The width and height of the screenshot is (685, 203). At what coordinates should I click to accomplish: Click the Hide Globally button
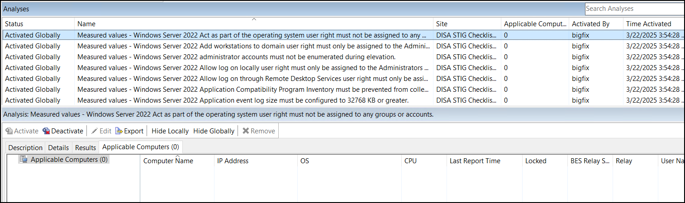click(x=214, y=131)
